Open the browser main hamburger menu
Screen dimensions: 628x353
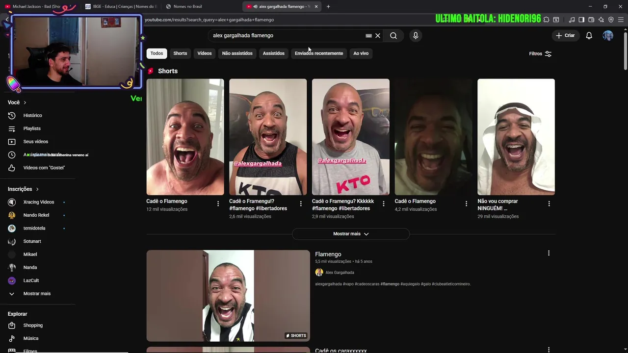[621, 20]
